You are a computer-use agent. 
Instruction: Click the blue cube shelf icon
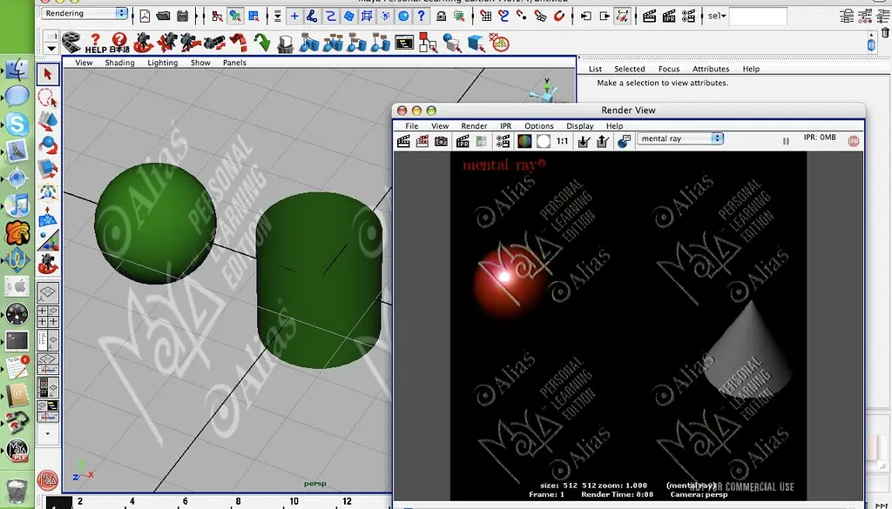(476, 43)
